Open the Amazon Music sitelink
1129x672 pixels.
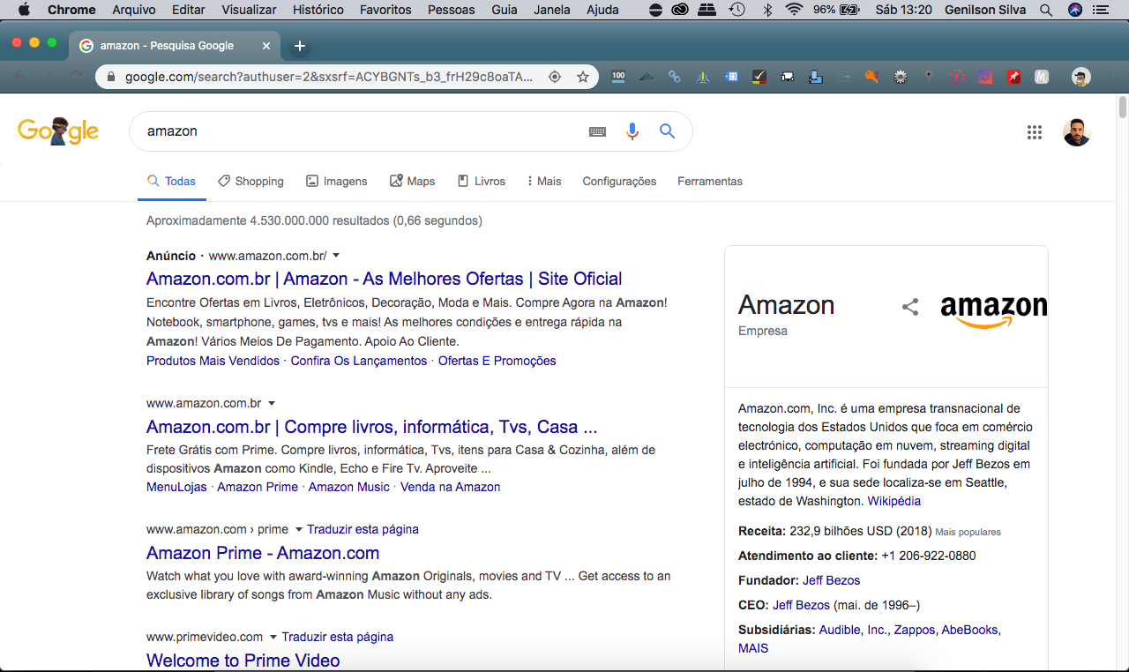349,487
